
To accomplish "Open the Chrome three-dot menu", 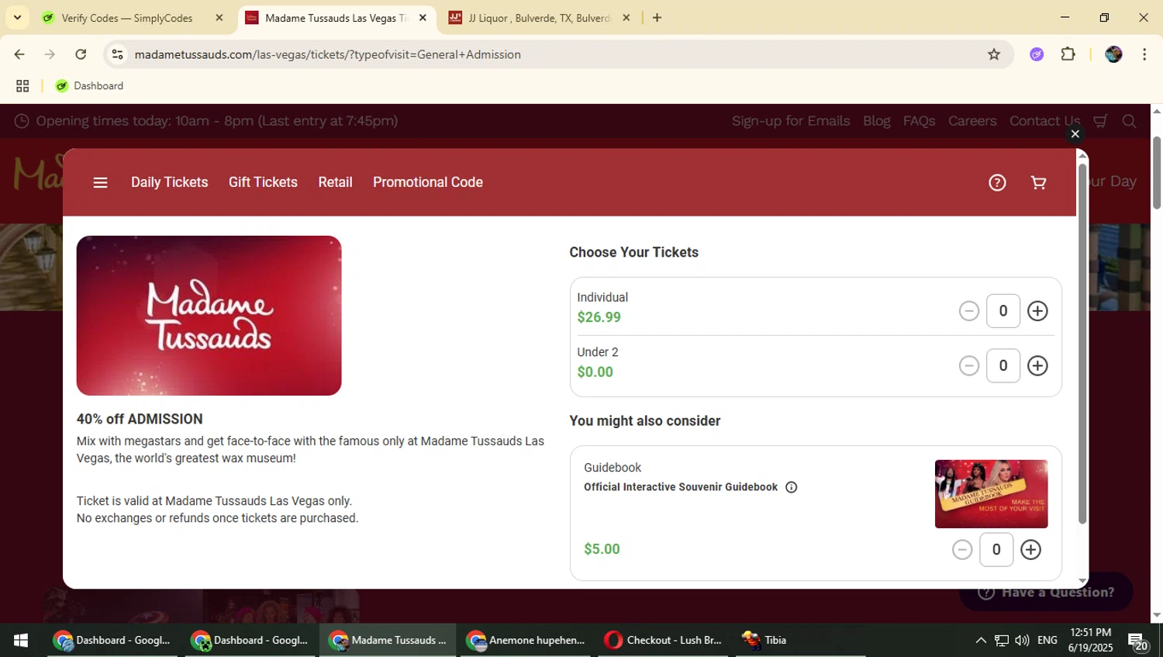I will [x=1144, y=54].
